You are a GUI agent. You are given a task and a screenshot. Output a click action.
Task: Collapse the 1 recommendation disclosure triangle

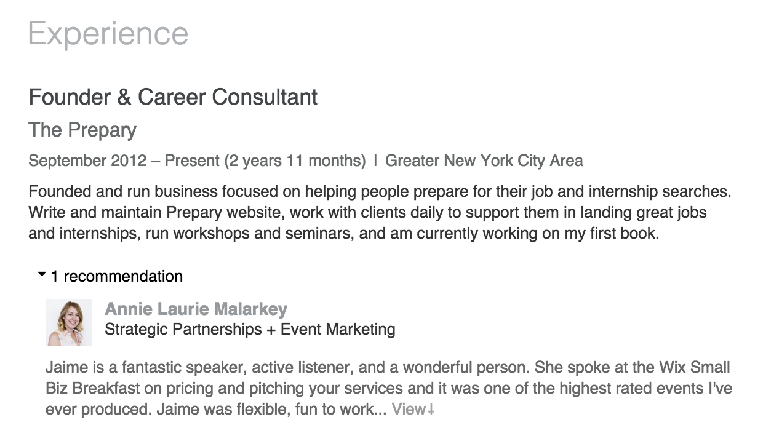[42, 275]
